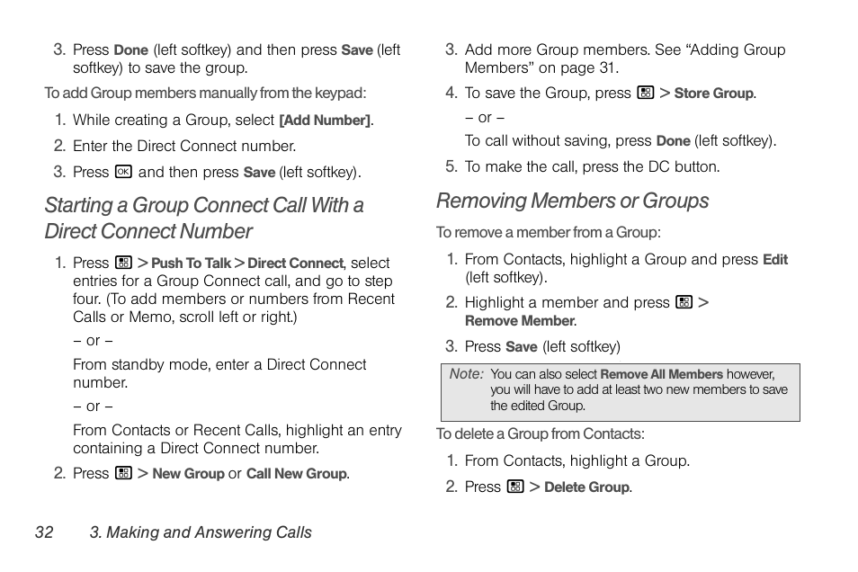This screenshot has width=858, height=572.
Task: Select the heading 'Removing Members or Groups'
Action: 572,201
